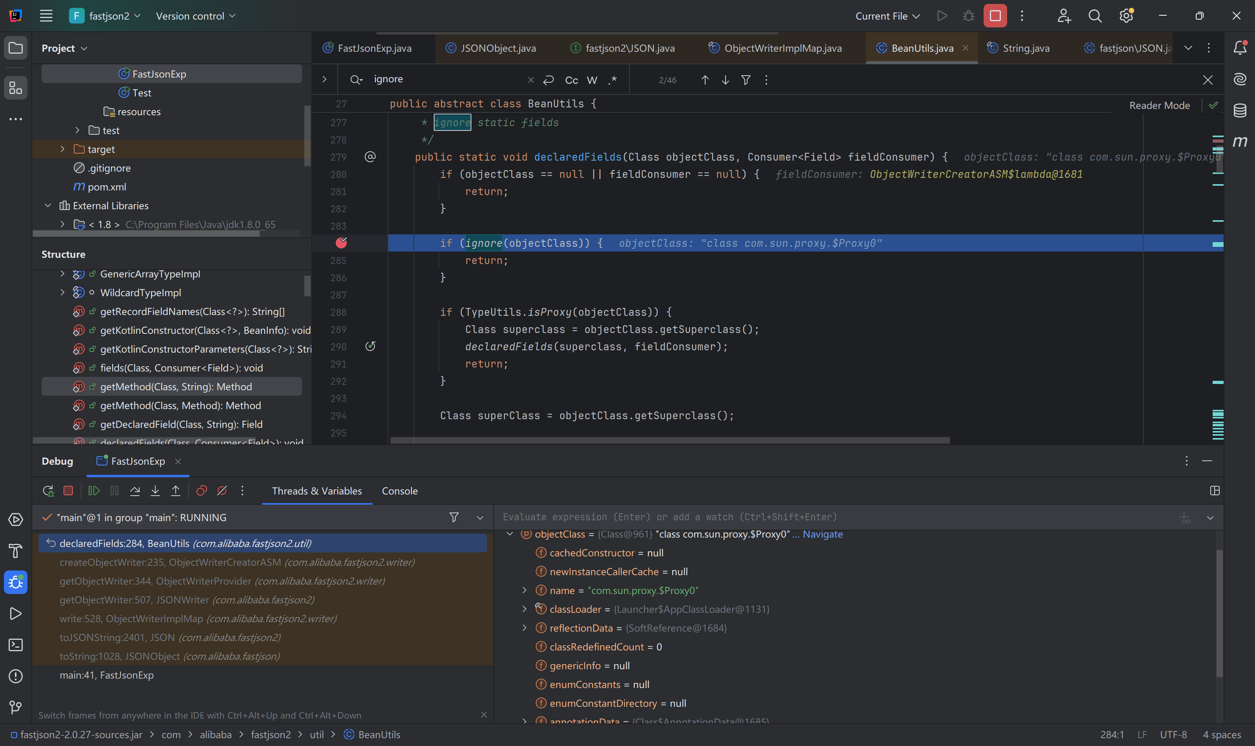Screen dimensions: 1255x746
Task: Rerun the FastJsonExp debug session
Action: click(48, 491)
